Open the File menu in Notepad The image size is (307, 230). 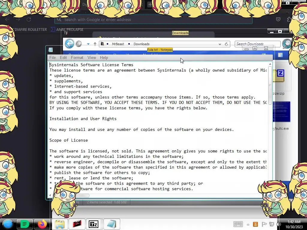click(x=52, y=57)
